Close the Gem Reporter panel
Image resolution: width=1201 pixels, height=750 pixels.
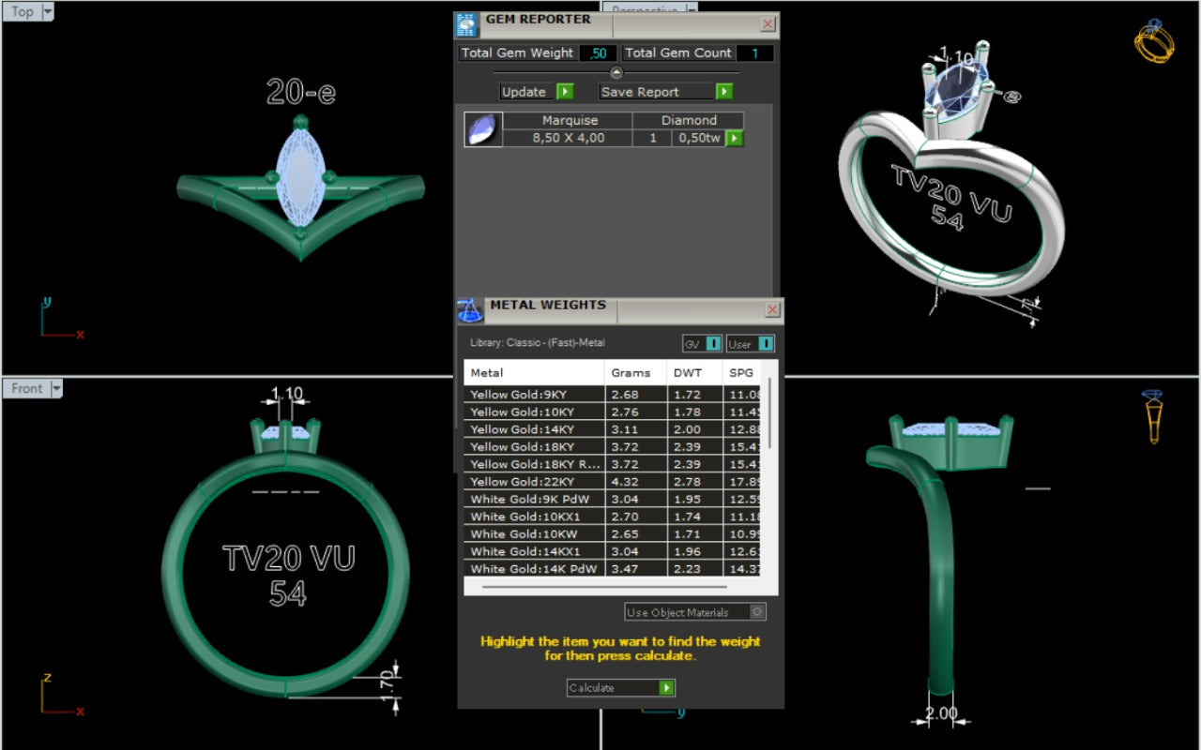(x=768, y=24)
